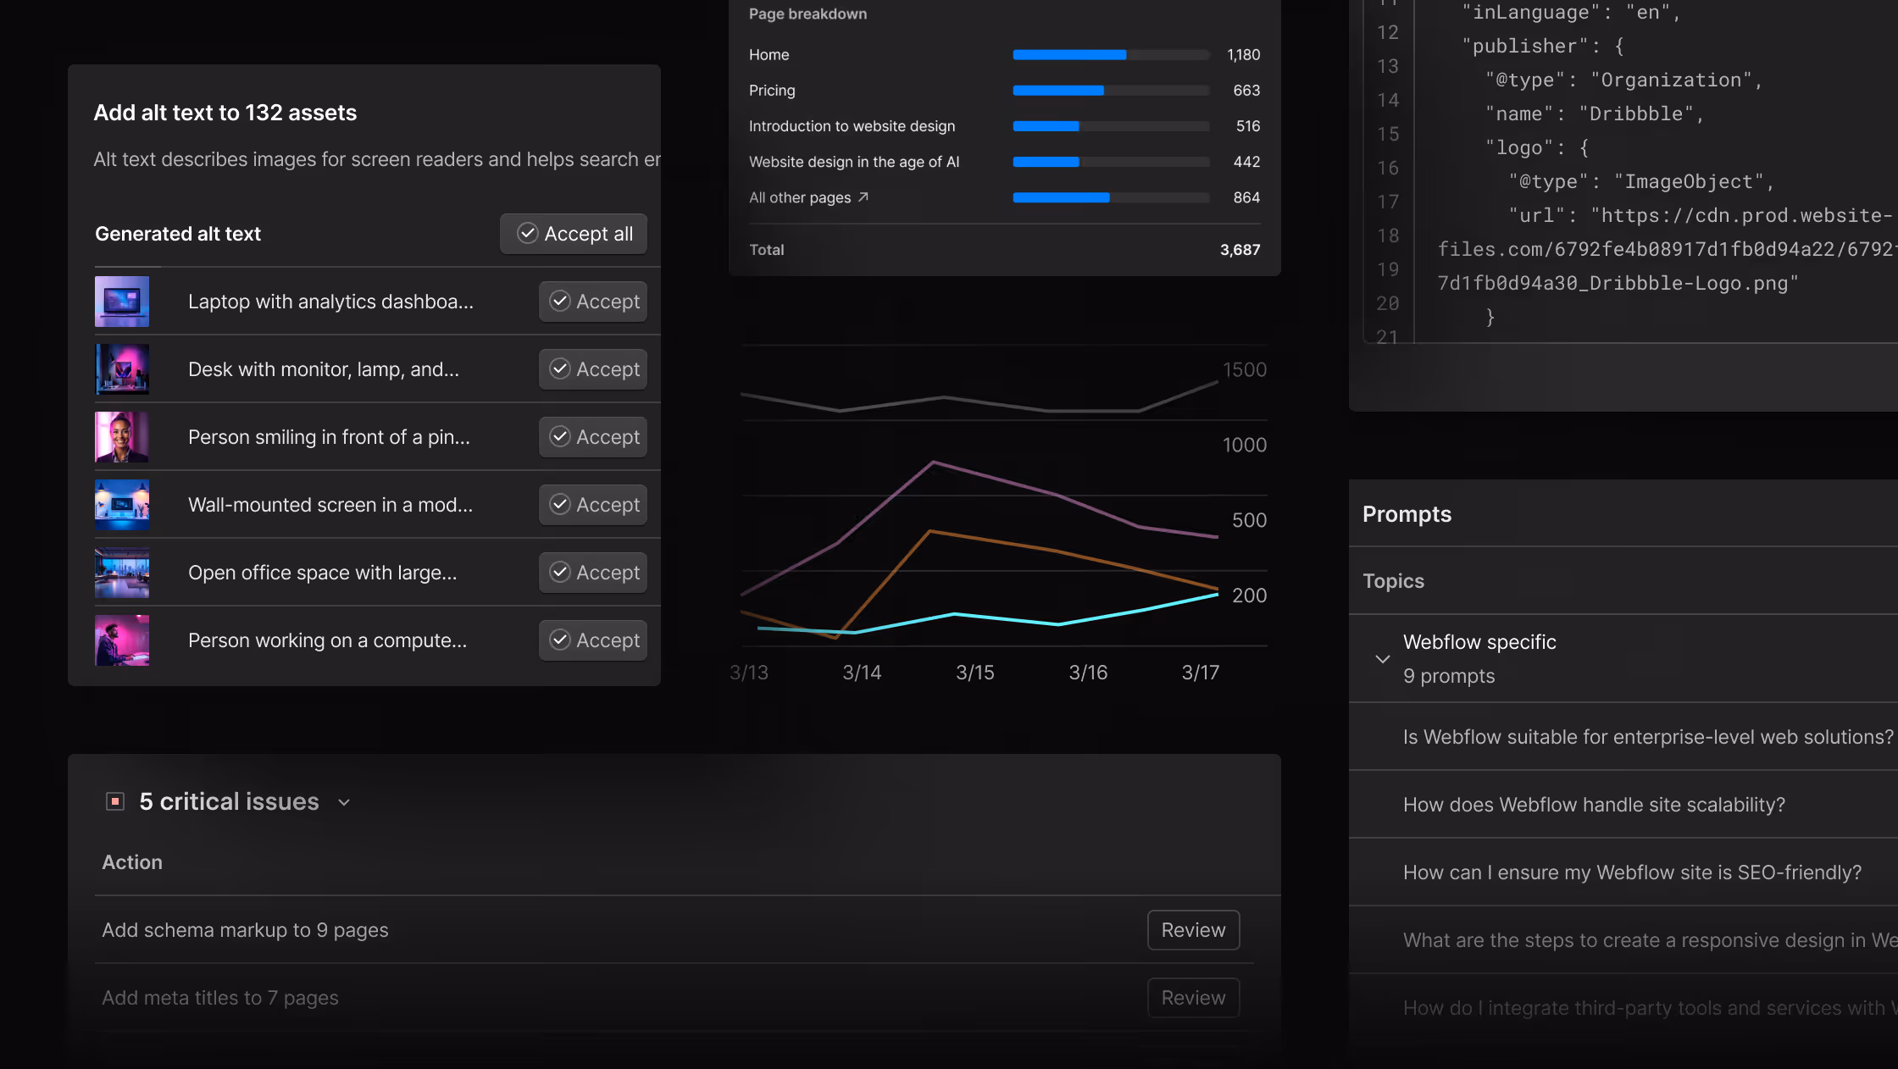
Task: Collapse the Webflow specific topic
Action: click(1383, 659)
